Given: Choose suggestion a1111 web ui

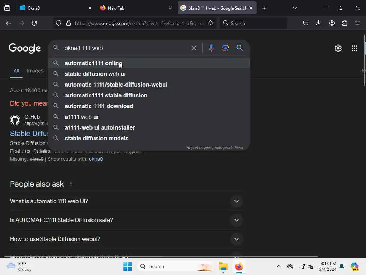Looking at the screenshot, I should [x=149, y=117].
